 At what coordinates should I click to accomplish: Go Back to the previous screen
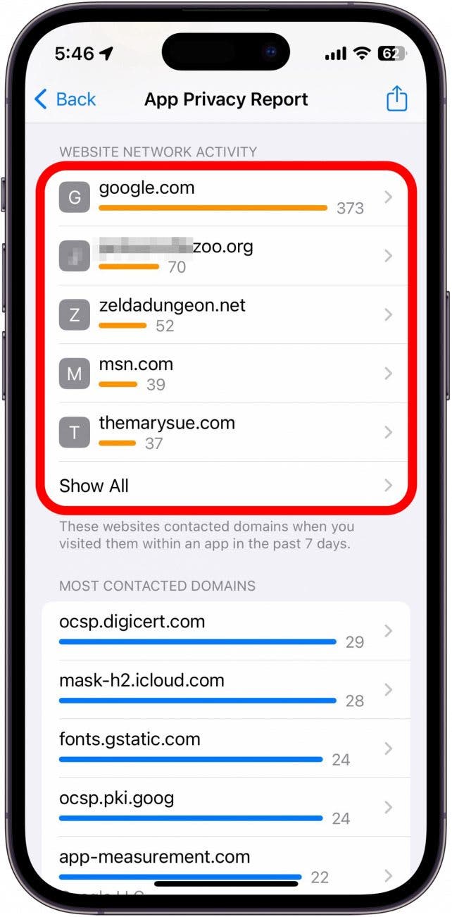65,99
